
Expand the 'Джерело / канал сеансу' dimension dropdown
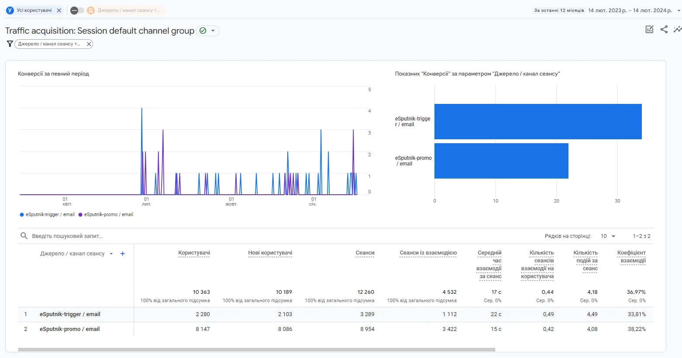(x=111, y=254)
